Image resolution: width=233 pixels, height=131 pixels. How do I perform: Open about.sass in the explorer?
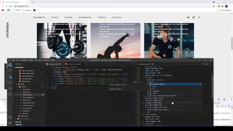click(26, 90)
